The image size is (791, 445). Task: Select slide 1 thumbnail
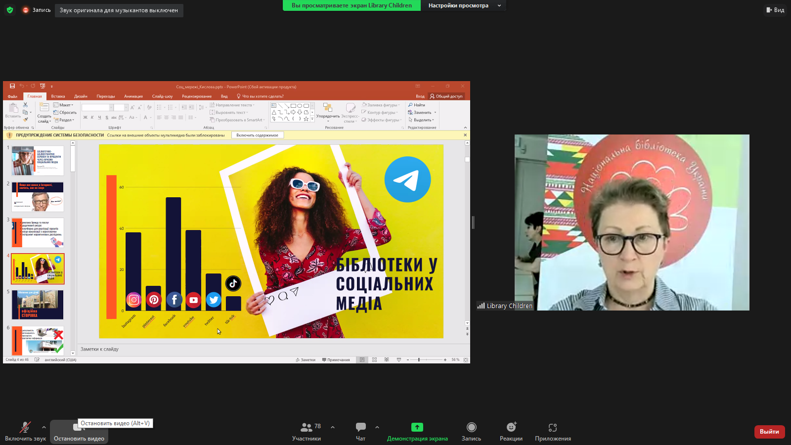click(x=38, y=161)
